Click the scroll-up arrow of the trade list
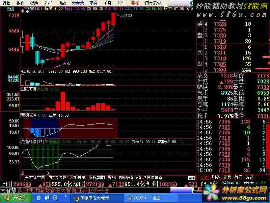270x203 pixels. coord(268,122)
